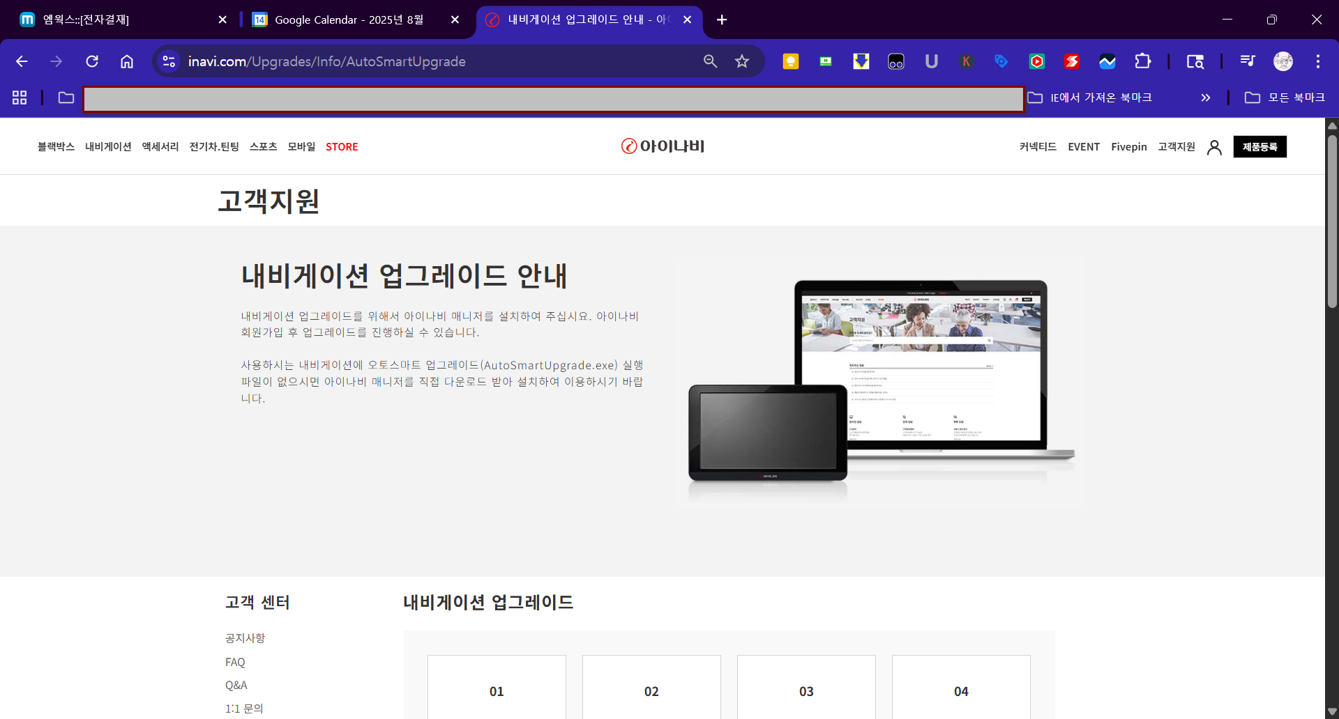1339x719 pixels.
Task: Select step card 02
Action: pos(651,687)
